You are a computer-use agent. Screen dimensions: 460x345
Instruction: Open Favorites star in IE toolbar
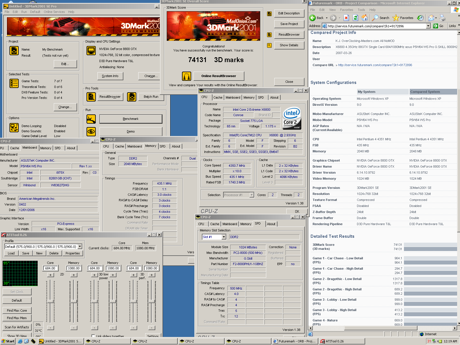tap(396, 18)
